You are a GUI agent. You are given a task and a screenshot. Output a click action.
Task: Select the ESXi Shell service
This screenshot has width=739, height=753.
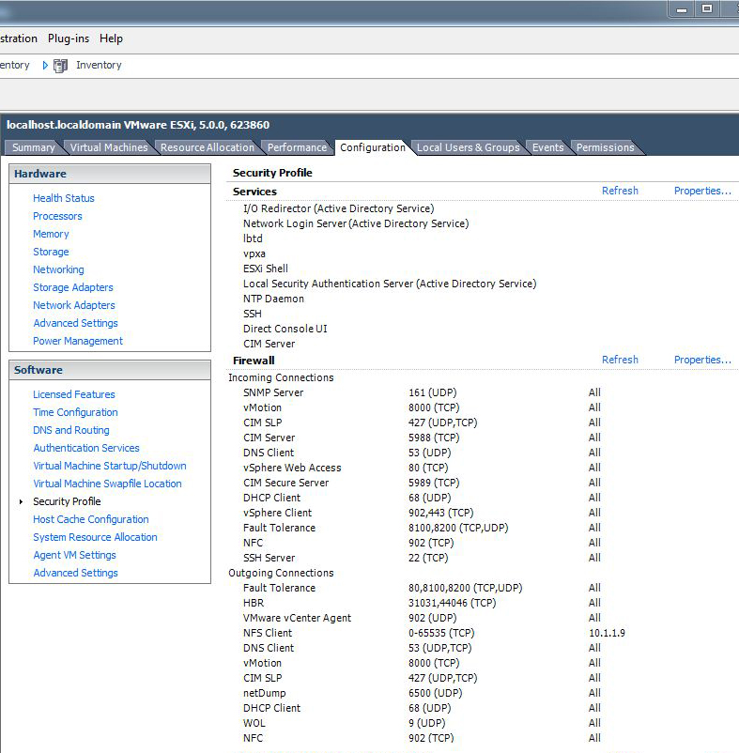click(x=266, y=269)
